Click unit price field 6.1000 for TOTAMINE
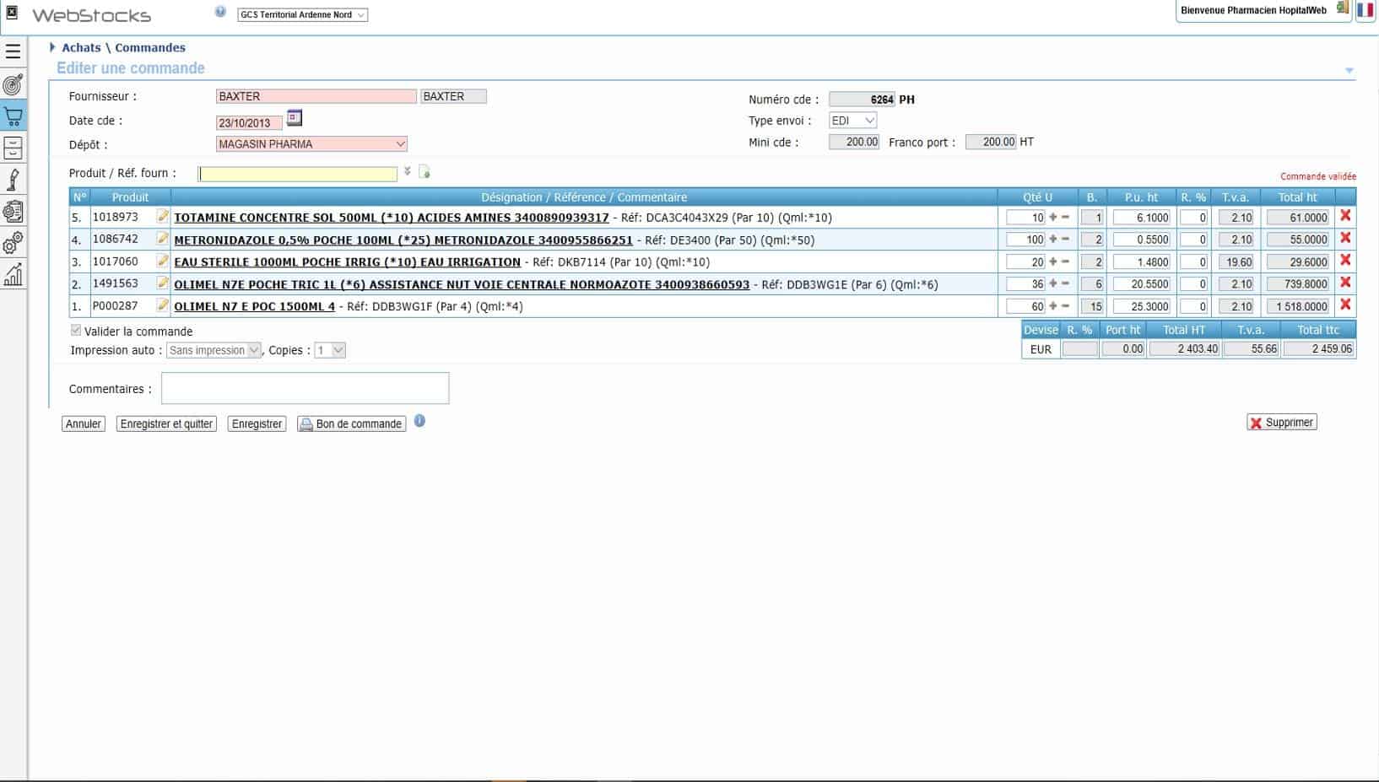The height and width of the screenshot is (782, 1379). point(1142,218)
